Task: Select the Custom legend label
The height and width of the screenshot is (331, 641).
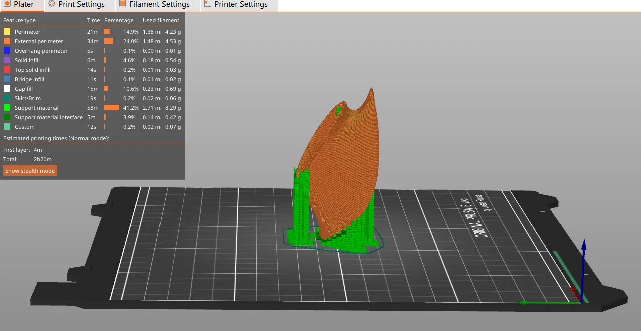Action: (25, 127)
